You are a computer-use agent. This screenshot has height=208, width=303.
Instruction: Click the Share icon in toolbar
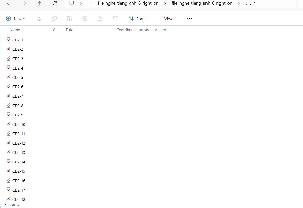tap(100, 19)
